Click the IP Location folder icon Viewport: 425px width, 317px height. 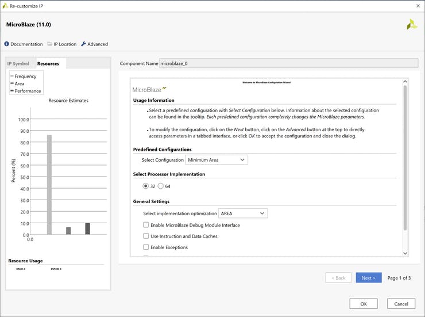point(50,44)
